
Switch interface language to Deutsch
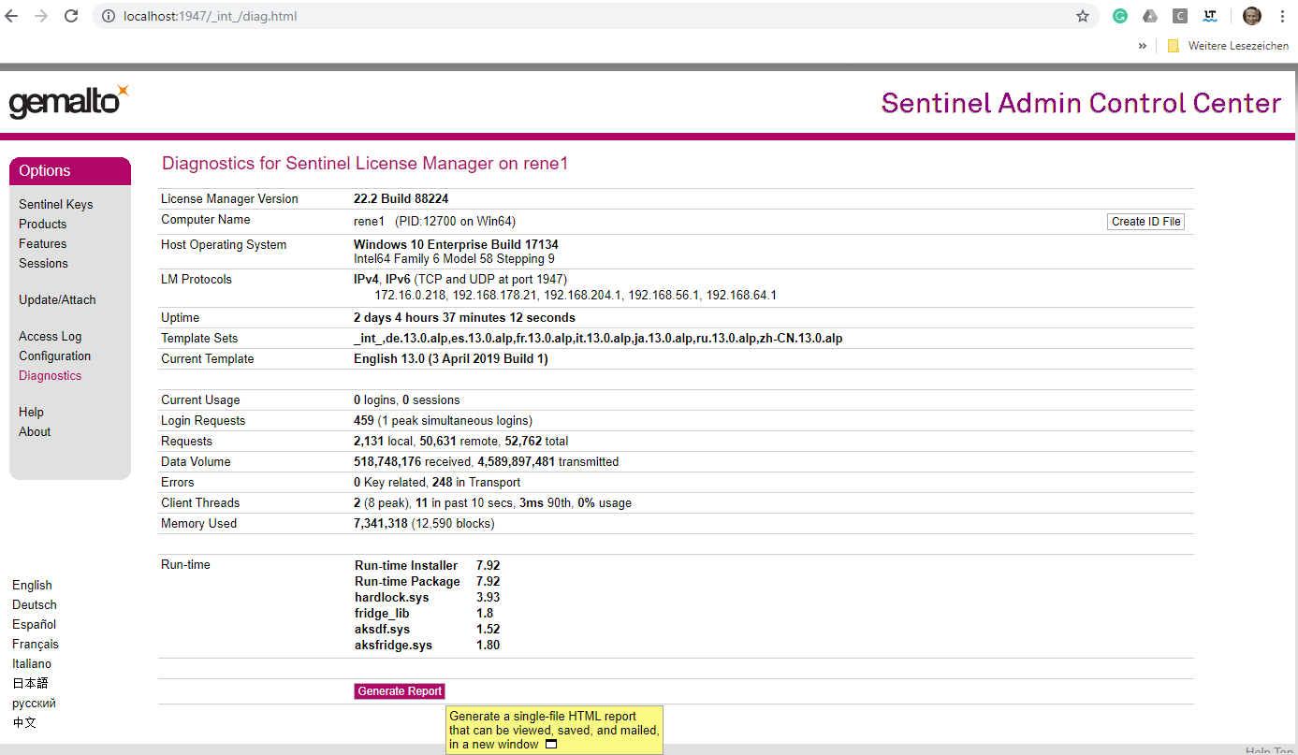[x=34, y=604]
